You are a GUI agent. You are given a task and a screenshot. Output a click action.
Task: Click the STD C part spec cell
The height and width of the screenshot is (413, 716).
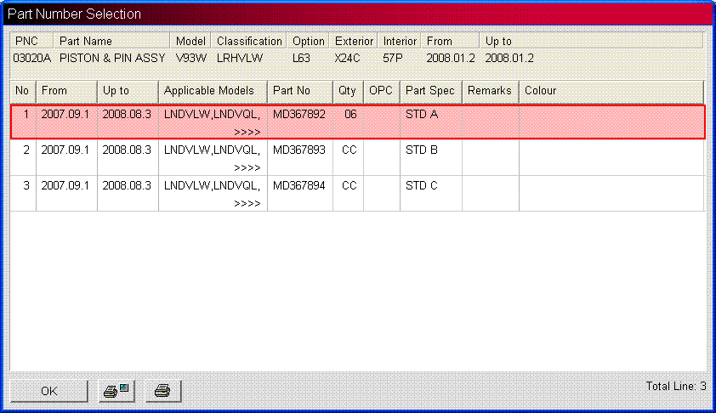coord(422,186)
